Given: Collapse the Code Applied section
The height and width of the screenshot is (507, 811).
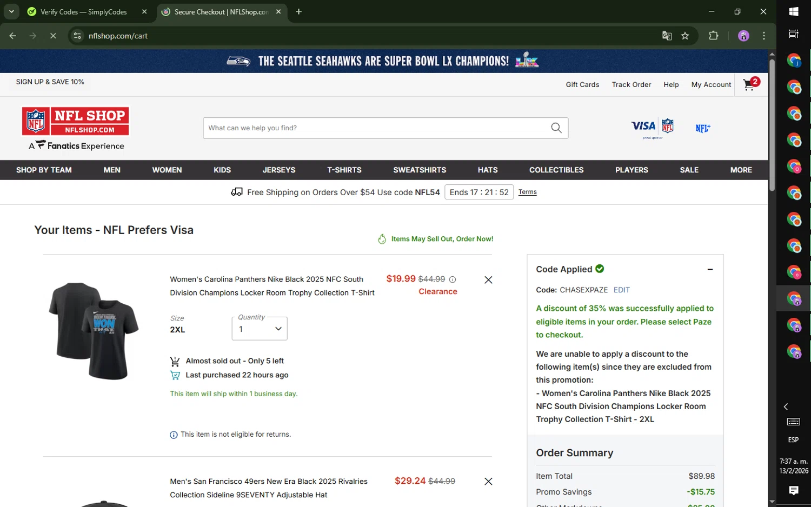Looking at the screenshot, I should 710,269.
